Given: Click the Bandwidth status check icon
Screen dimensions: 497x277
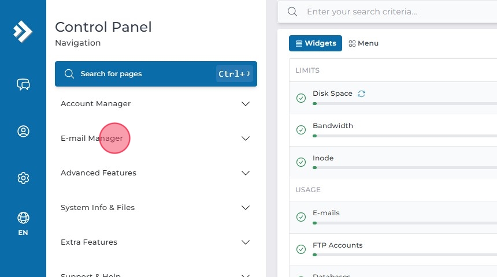Looking at the screenshot, I should tap(301, 130).
